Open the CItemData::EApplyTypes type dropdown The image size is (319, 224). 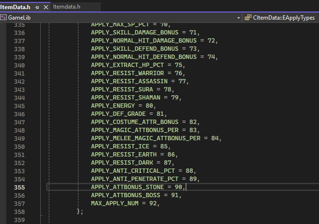[x=282, y=17]
